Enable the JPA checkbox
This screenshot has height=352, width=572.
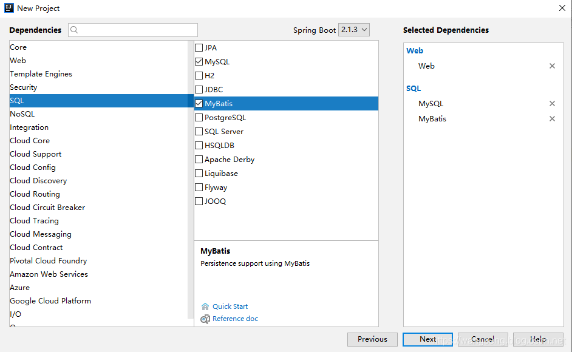[x=199, y=48]
